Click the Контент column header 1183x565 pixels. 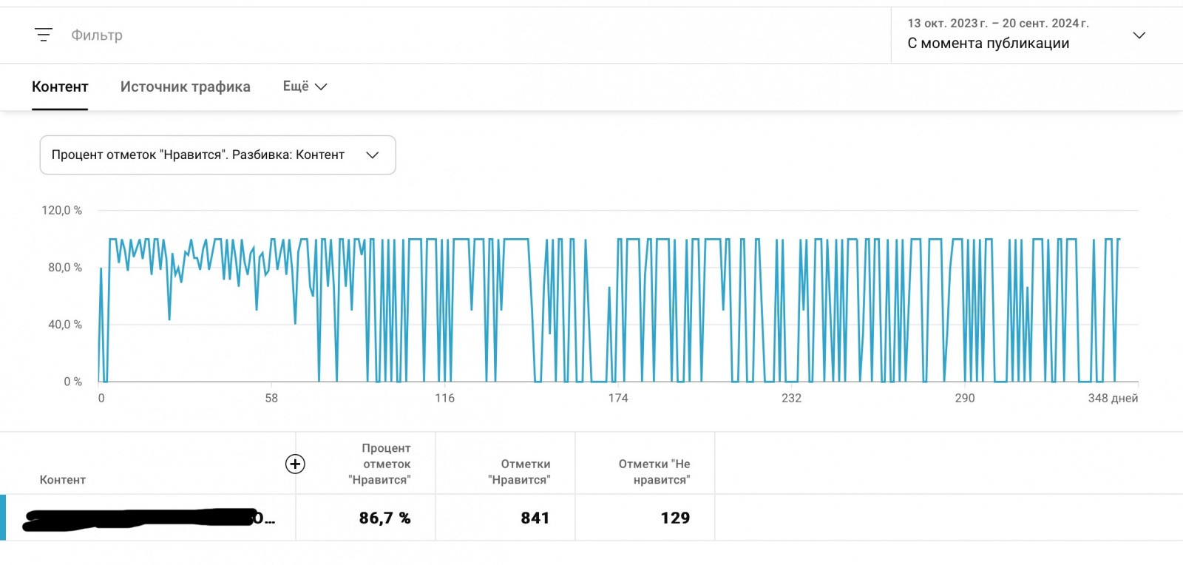63,480
